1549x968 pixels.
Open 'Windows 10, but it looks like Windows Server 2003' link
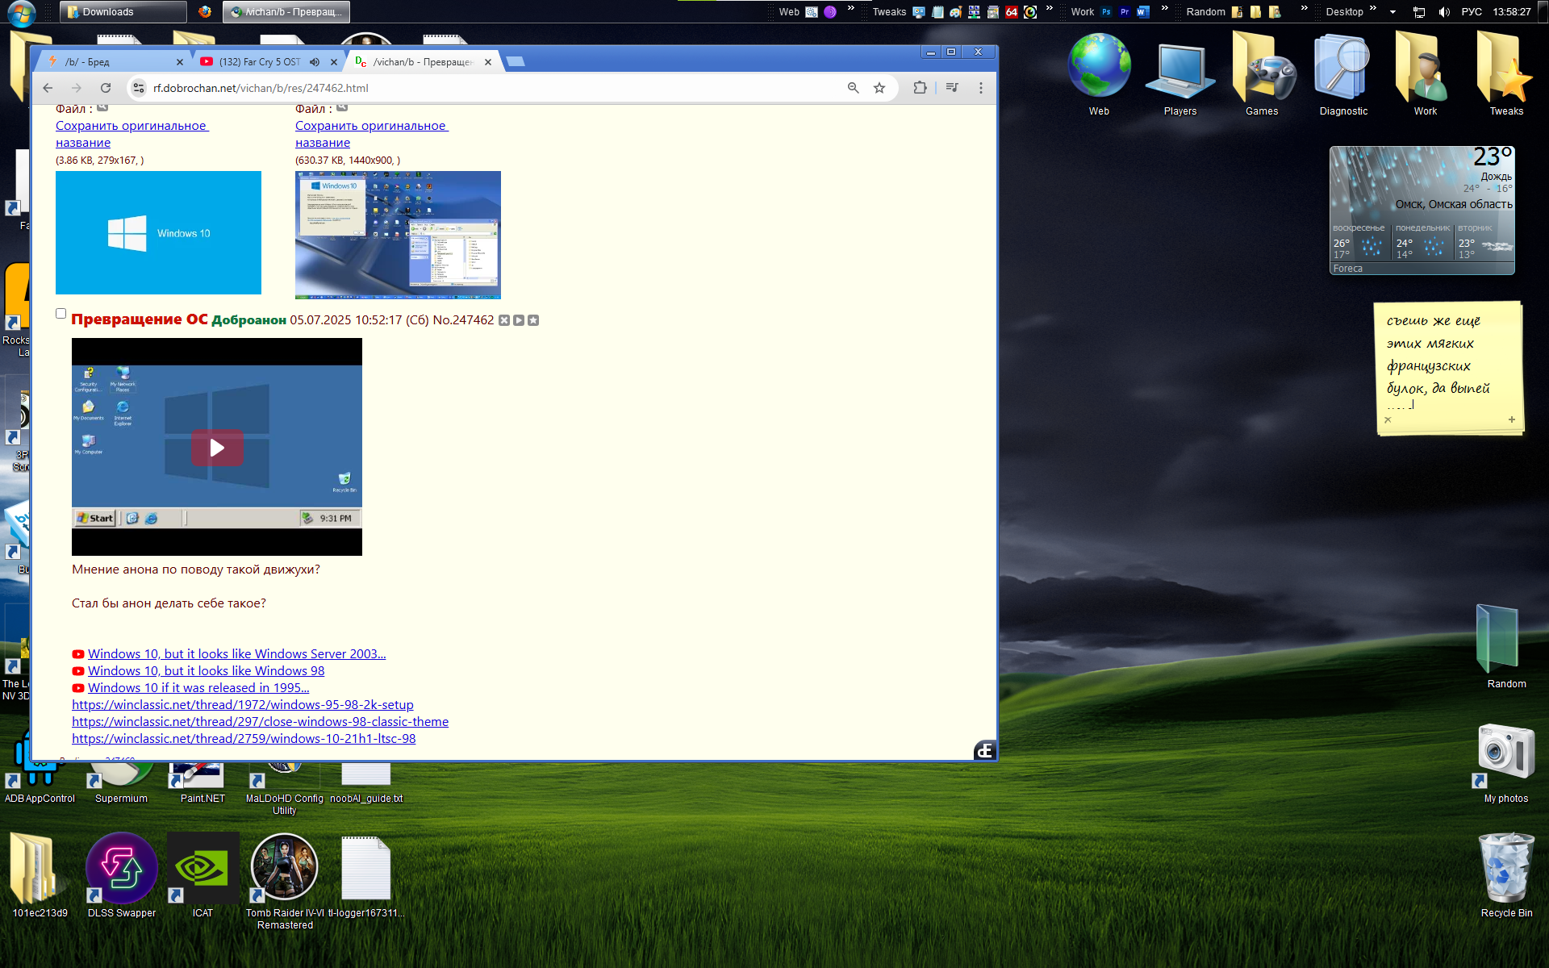coord(236,654)
